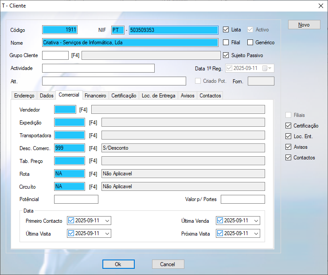328x275 pixels.
Task: Open the Primeiro Contacto date dropdown
Action: pyautogui.click(x=107, y=221)
